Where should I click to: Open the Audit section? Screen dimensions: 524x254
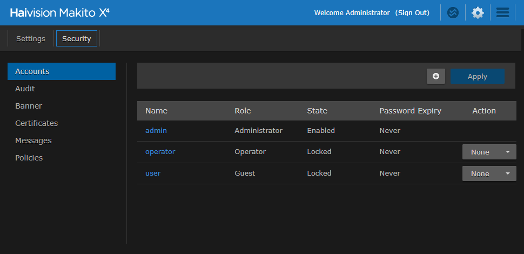25,89
